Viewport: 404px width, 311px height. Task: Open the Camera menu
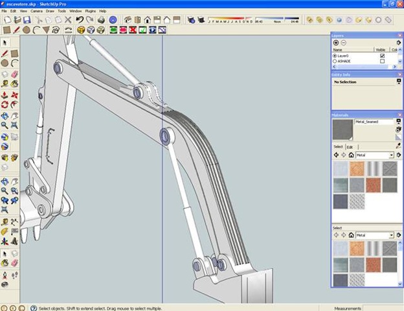[37, 11]
